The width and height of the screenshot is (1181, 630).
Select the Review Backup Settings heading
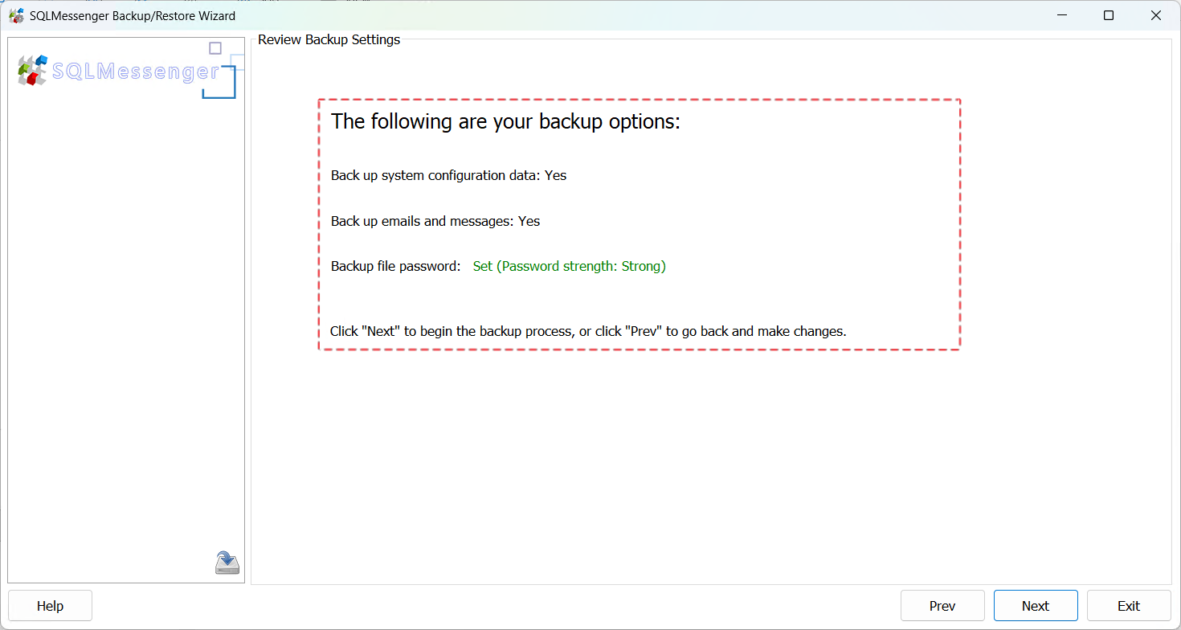(329, 39)
